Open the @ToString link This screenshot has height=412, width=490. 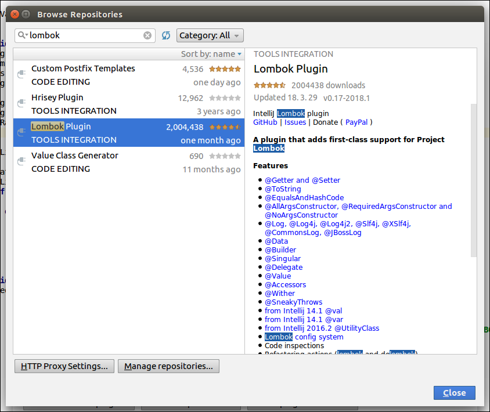(x=283, y=189)
